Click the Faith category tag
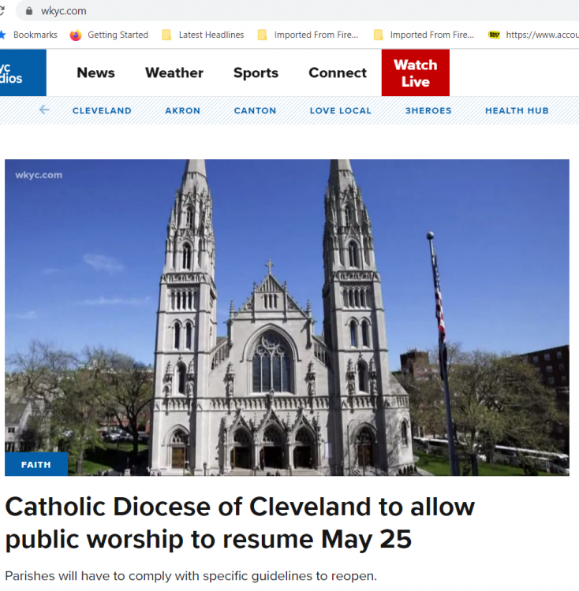This screenshot has width=579, height=591. click(36, 464)
